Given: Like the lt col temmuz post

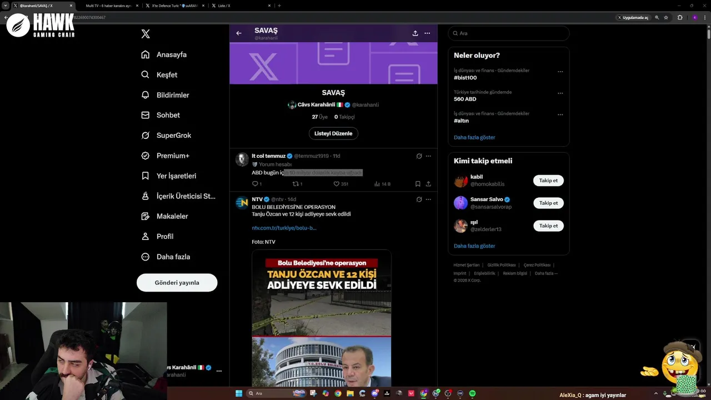Looking at the screenshot, I should [341, 184].
